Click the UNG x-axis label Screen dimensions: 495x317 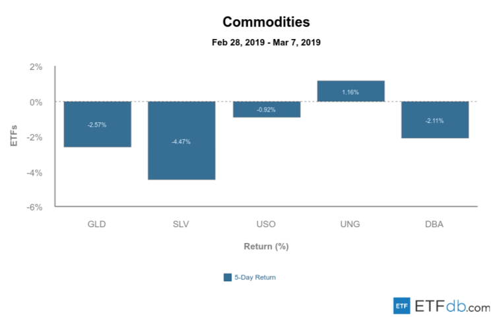point(350,224)
